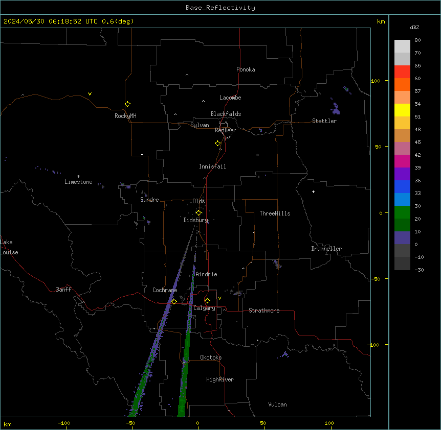Screen dimensions: 441x430
Task: Click the Vulcan town label
Action: 278,404
